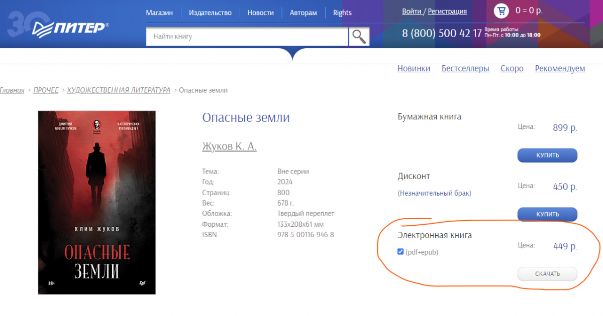Click the magnifying glass search icon
The width and height of the screenshot is (603, 316).
tap(359, 37)
